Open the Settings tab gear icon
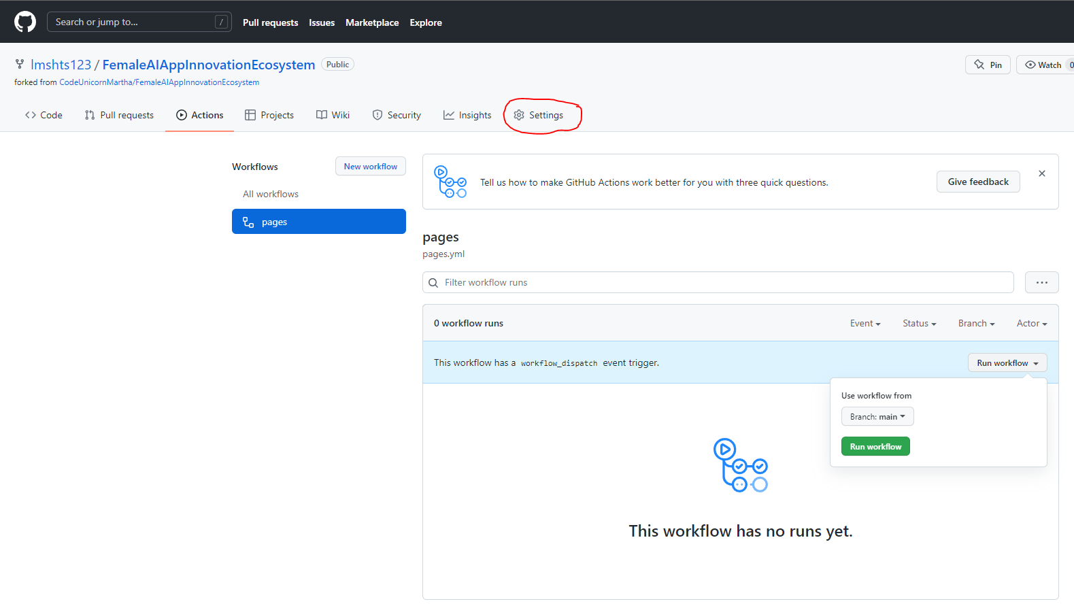This screenshot has width=1074, height=608. click(x=519, y=115)
